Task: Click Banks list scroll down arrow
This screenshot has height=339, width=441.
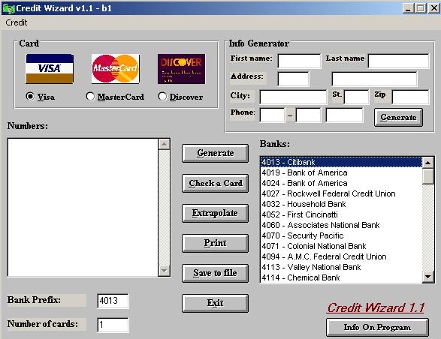Action: pos(428,277)
